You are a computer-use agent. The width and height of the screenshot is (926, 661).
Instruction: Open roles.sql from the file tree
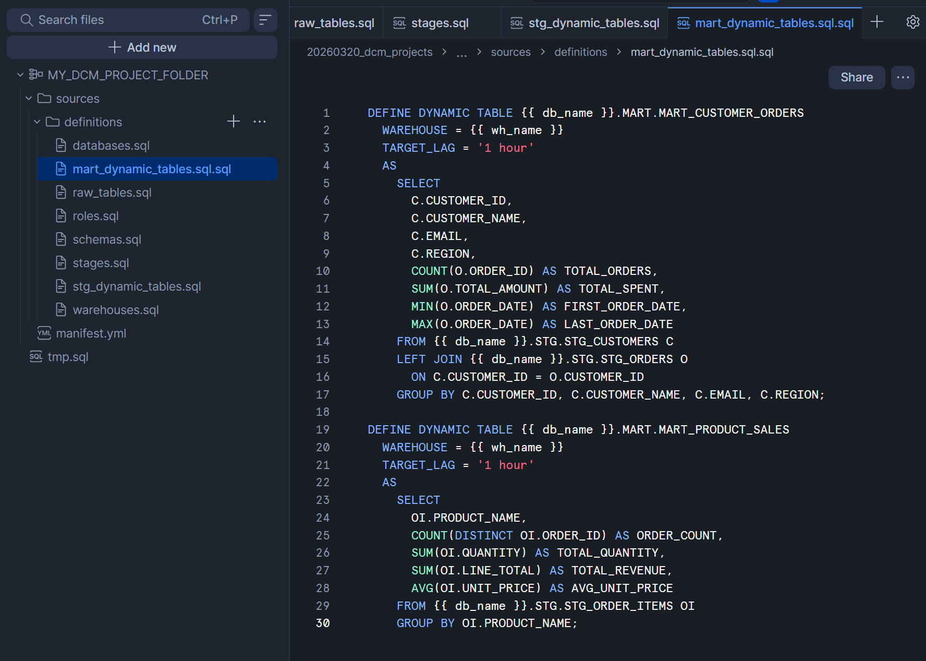[x=95, y=216]
